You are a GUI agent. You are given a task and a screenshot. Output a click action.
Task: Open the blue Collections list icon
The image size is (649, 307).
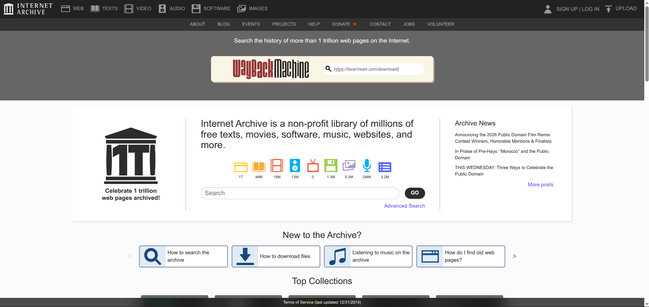click(x=385, y=167)
